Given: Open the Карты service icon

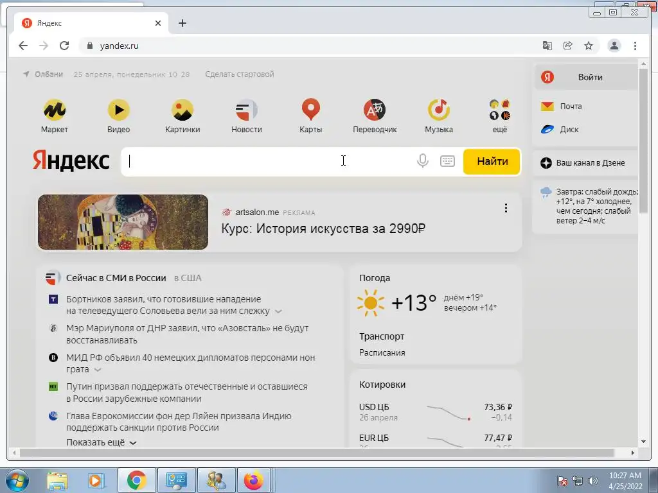Looking at the screenshot, I should 310,110.
